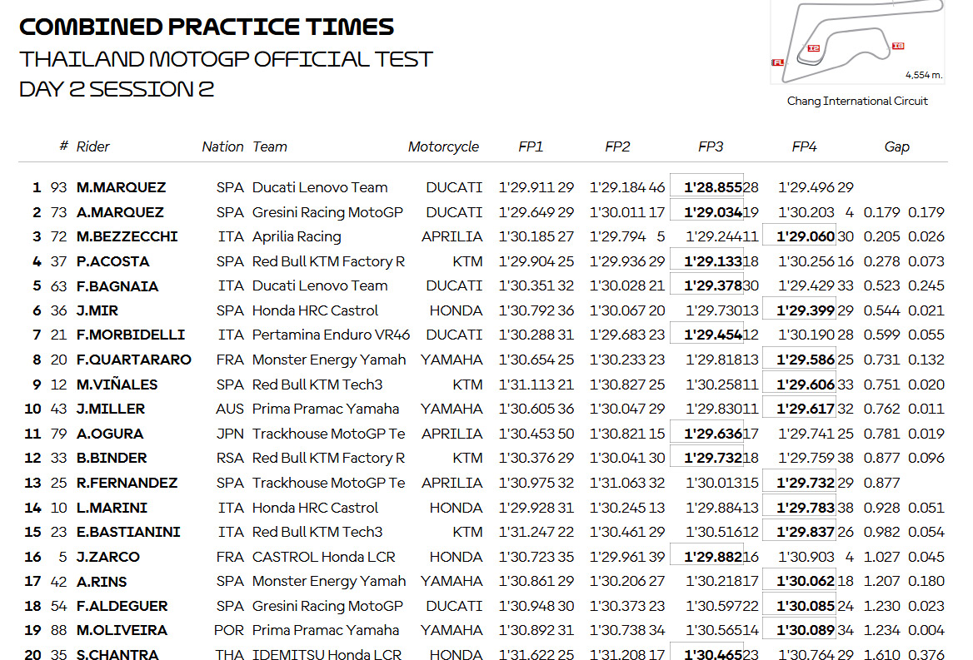Click the I2 intermediate marker on circuit map
This screenshot has height=660, width=973.
pyautogui.click(x=814, y=48)
